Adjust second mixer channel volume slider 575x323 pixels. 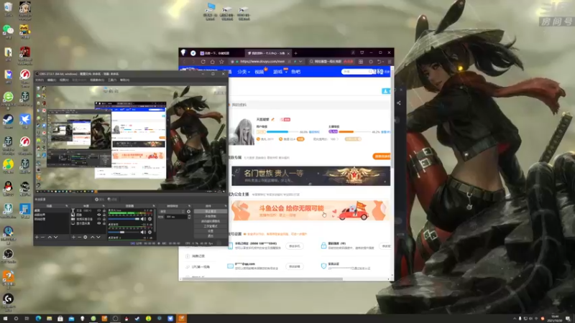click(x=124, y=232)
